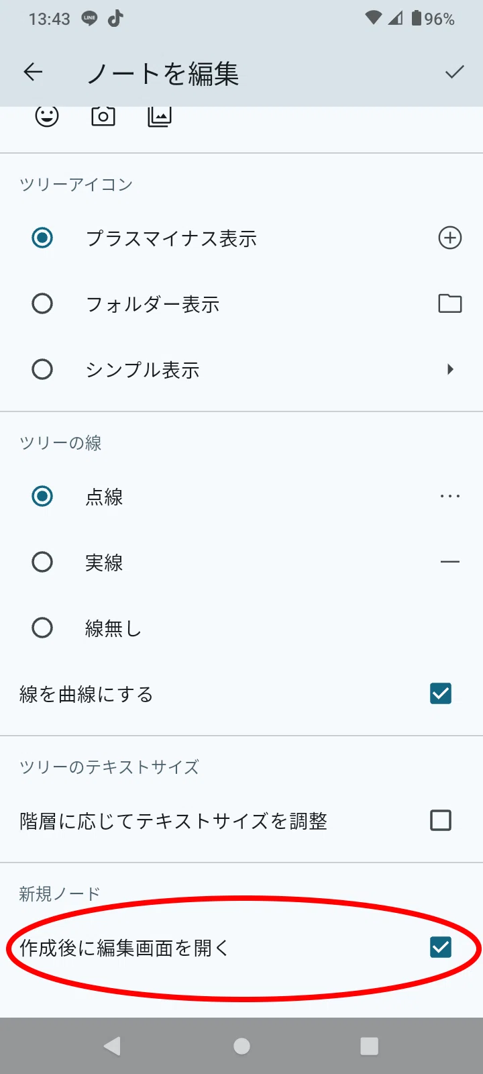The height and width of the screenshot is (1074, 483).
Task: Choose the 実線 radio button
Action: tap(42, 562)
